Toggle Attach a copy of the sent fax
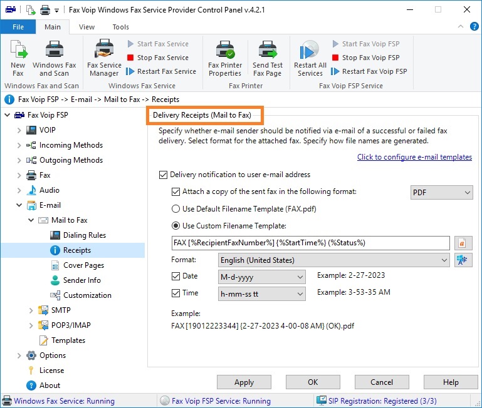 [x=176, y=192]
